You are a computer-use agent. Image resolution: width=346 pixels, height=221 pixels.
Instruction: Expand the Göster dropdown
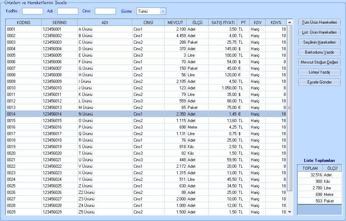coord(162,11)
